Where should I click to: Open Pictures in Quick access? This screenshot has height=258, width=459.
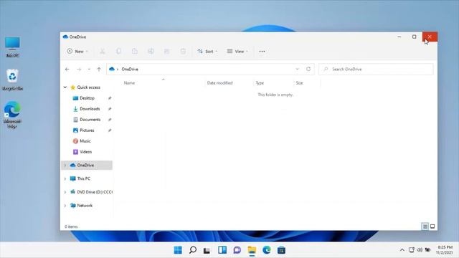(x=87, y=130)
